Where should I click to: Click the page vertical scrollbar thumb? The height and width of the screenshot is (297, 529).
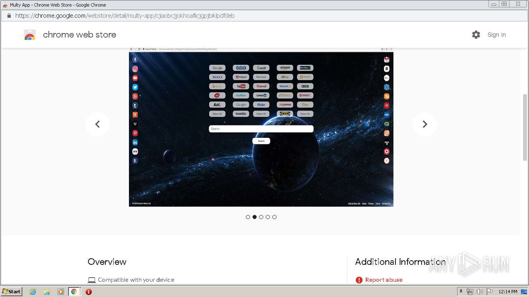(525, 127)
